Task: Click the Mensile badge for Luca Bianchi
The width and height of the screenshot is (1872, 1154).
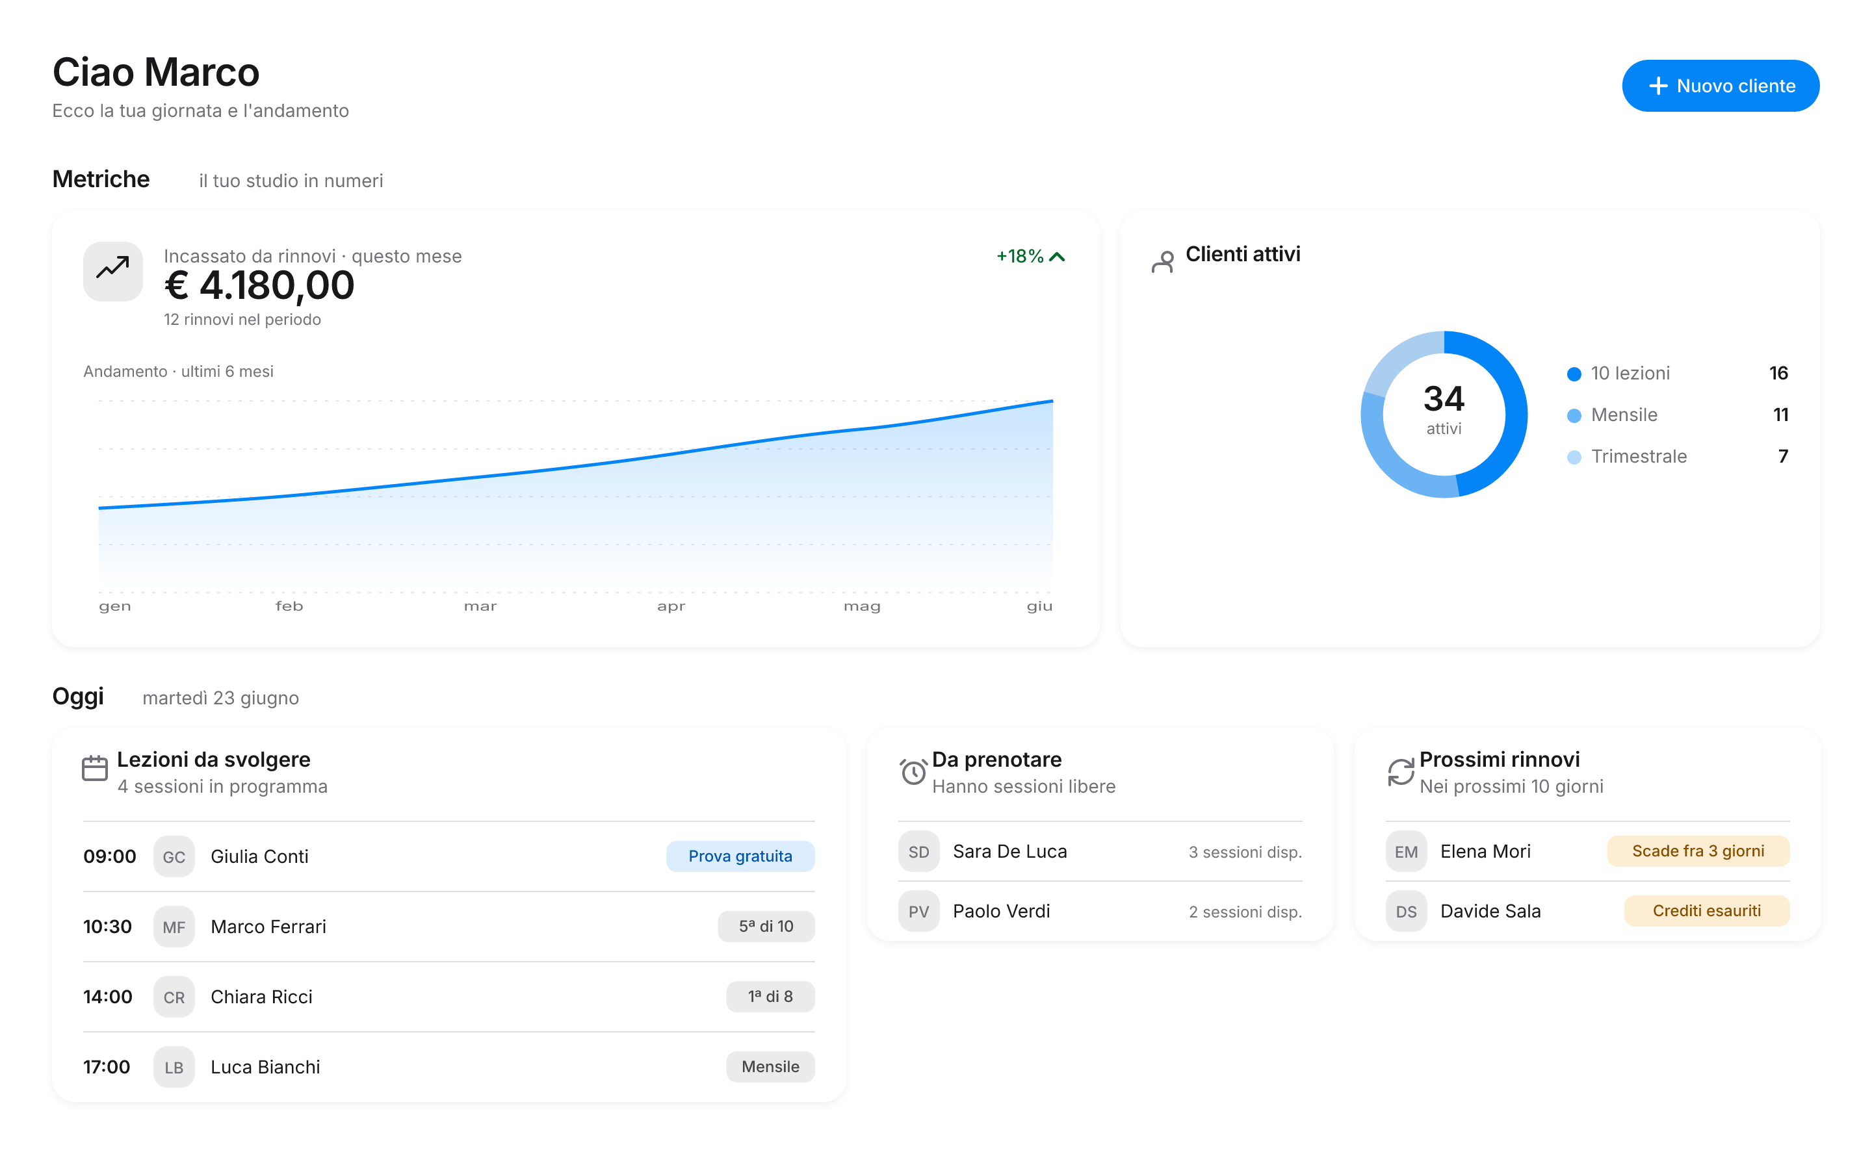Action: tap(770, 1066)
